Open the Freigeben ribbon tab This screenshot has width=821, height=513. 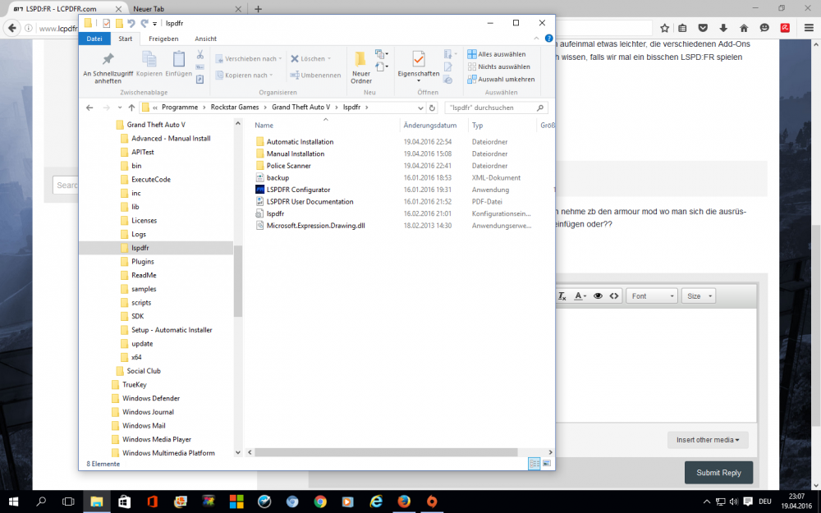[x=163, y=39]
